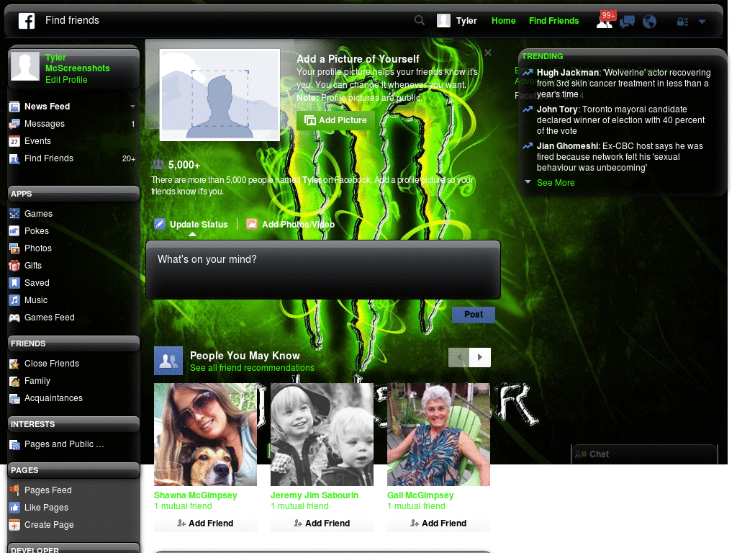Open Find Friends in the top bar
This screenshot has height=553, width=737.
(x=553, y=21)
